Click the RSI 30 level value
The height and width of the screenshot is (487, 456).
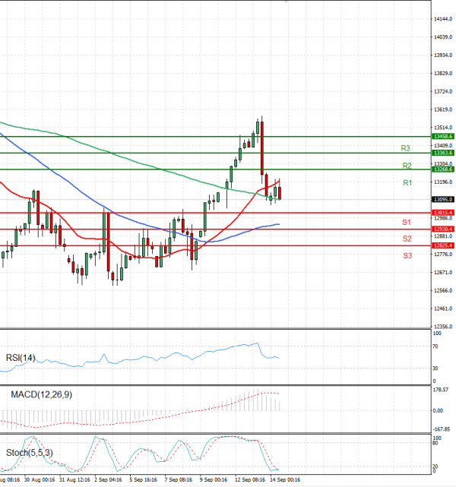tap(435, 368)
